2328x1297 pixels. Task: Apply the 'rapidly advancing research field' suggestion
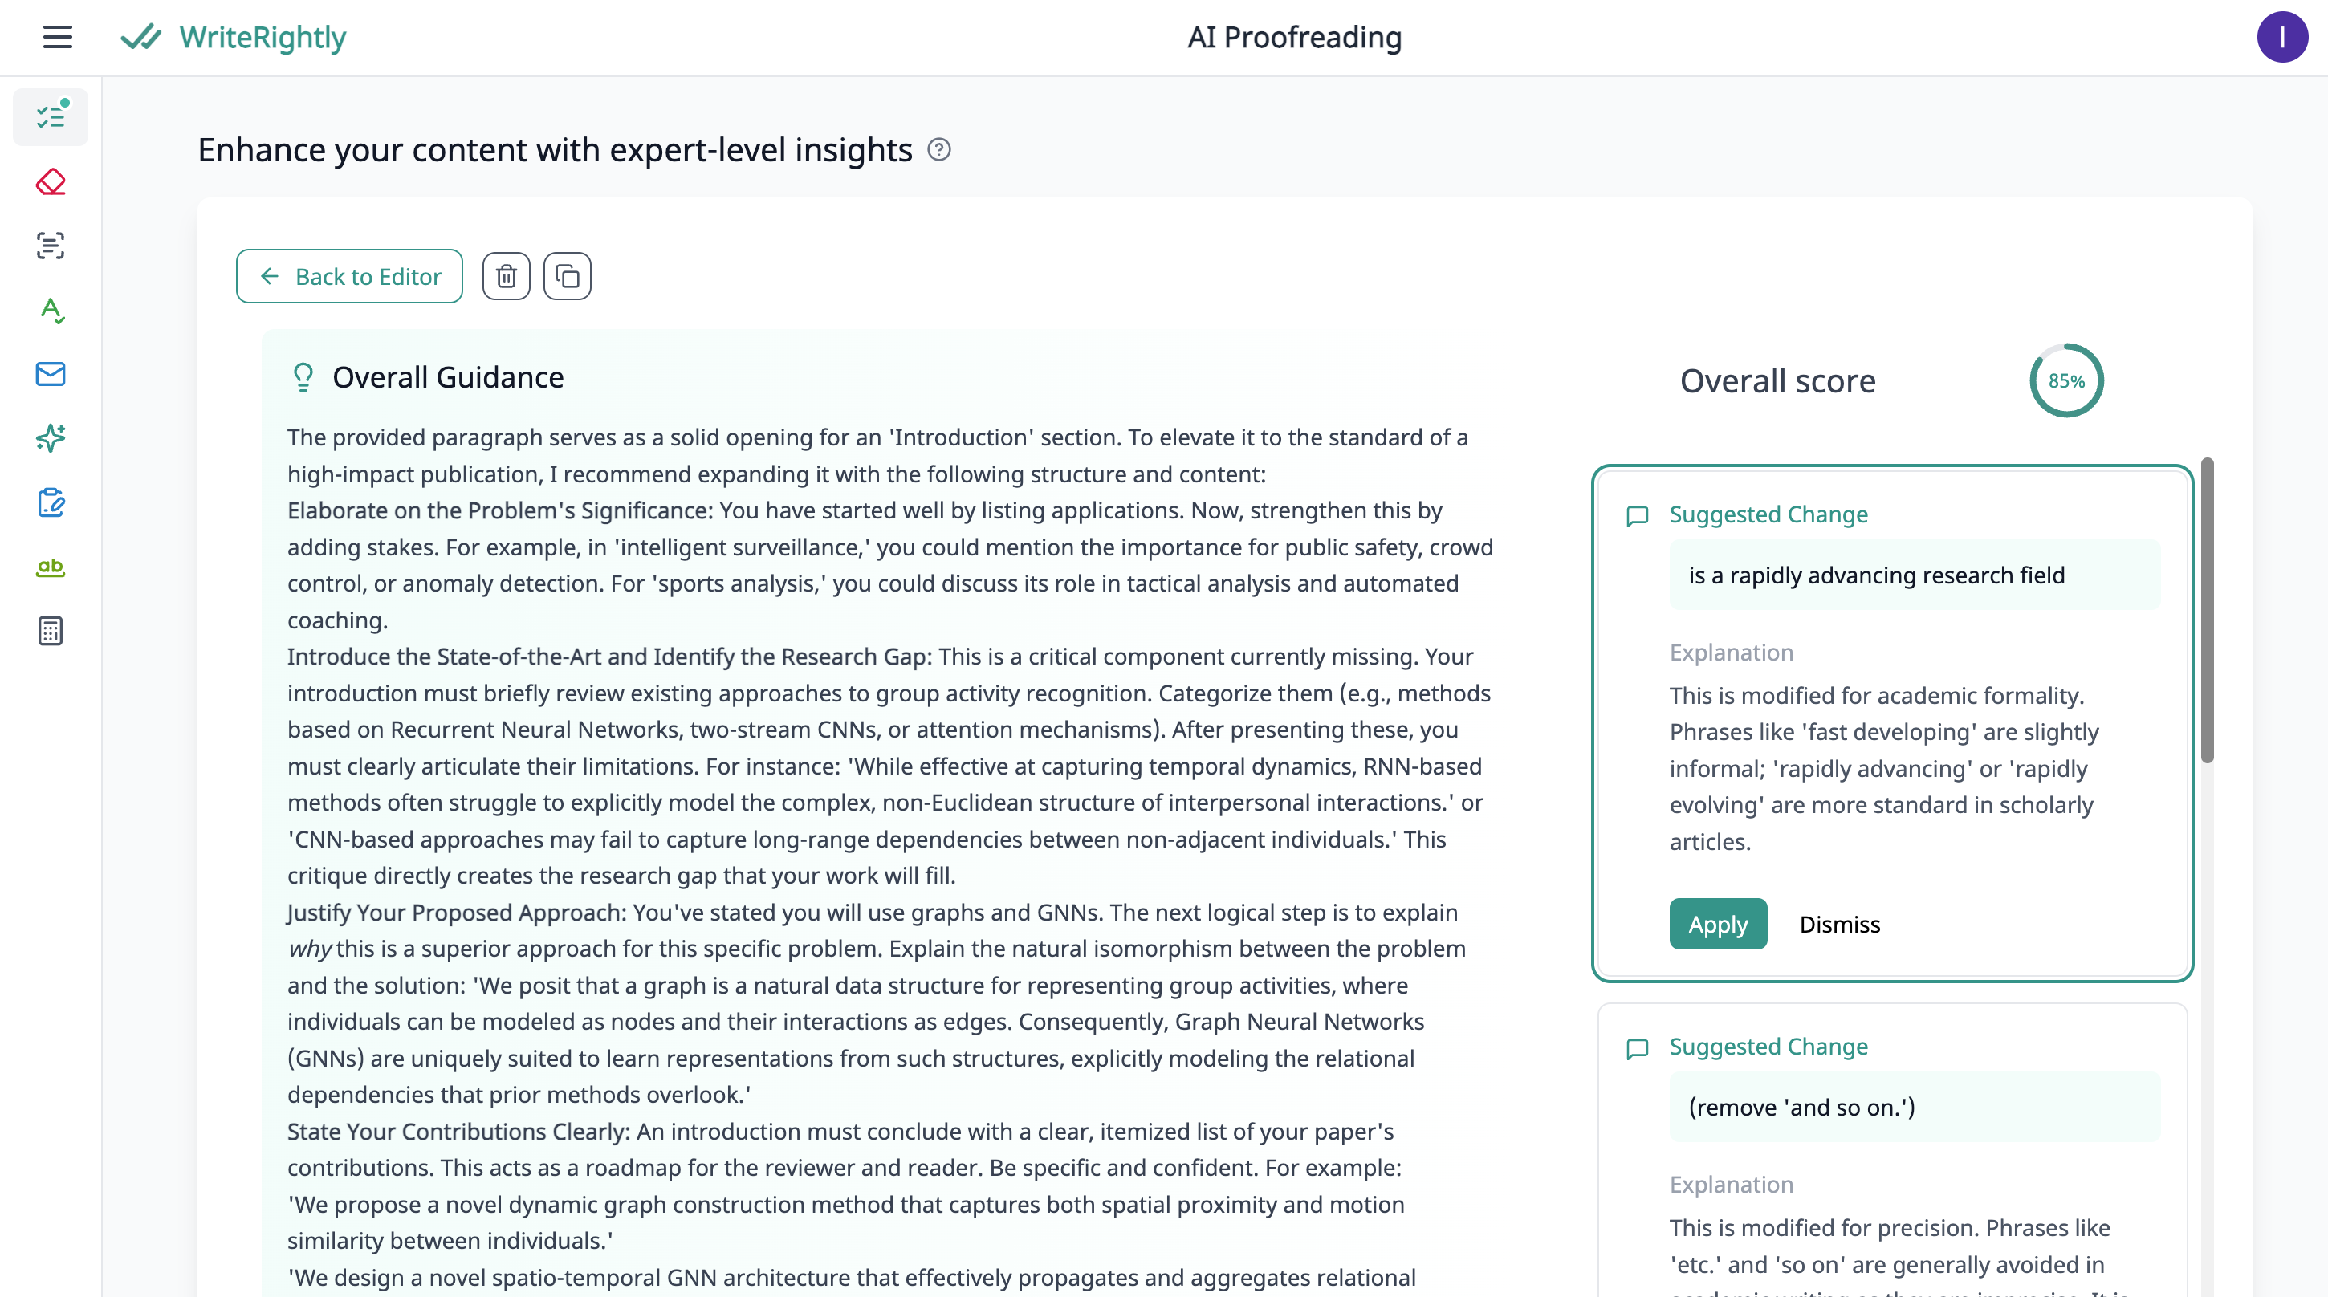point(1717,924)
